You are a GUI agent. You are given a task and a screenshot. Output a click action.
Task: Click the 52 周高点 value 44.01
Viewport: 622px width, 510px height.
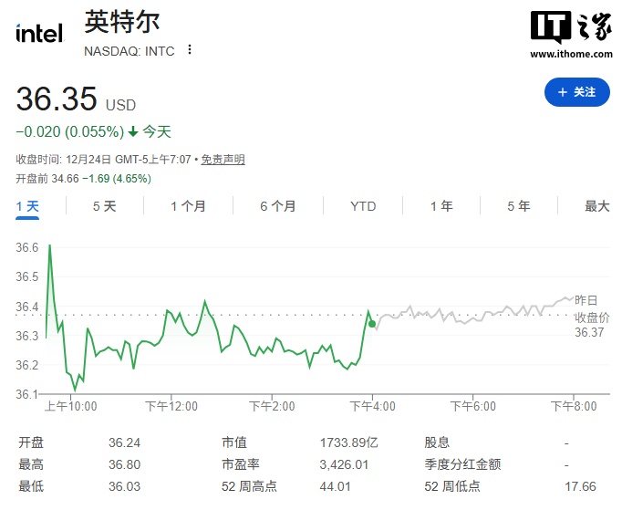pos(336,486)
